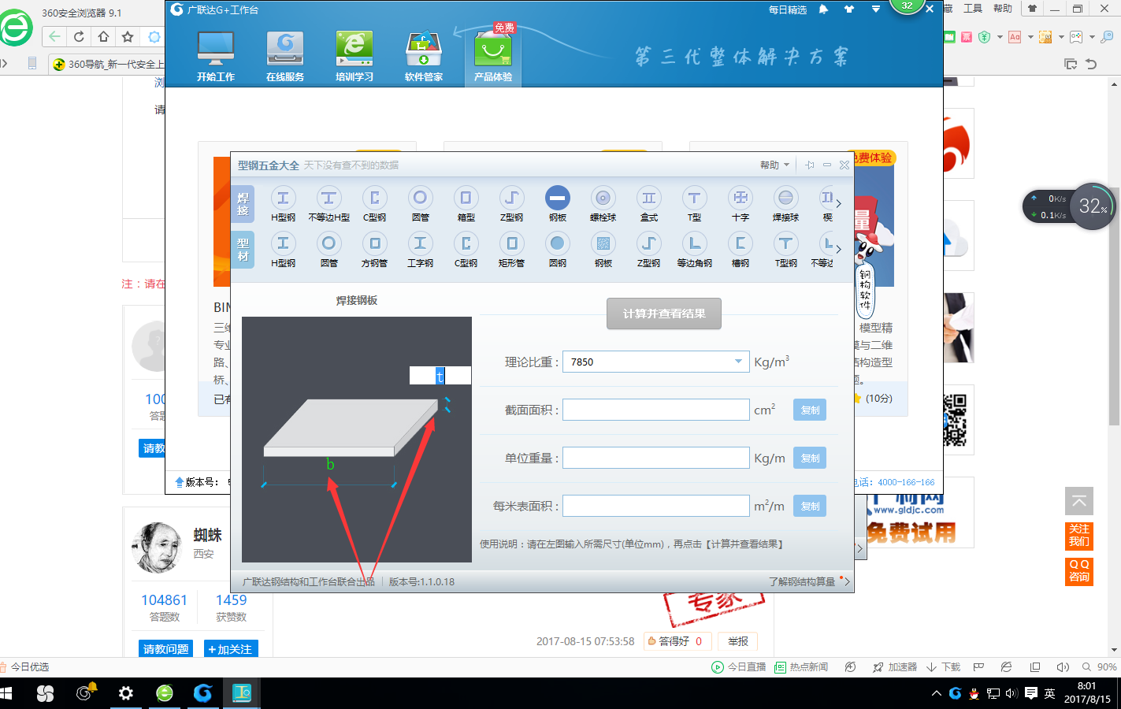The height and width of the screenshot is (709, 1121).
Task: Open the skin (shirt) icon in the workbench title bar
Action: click(x=849, y=9)
